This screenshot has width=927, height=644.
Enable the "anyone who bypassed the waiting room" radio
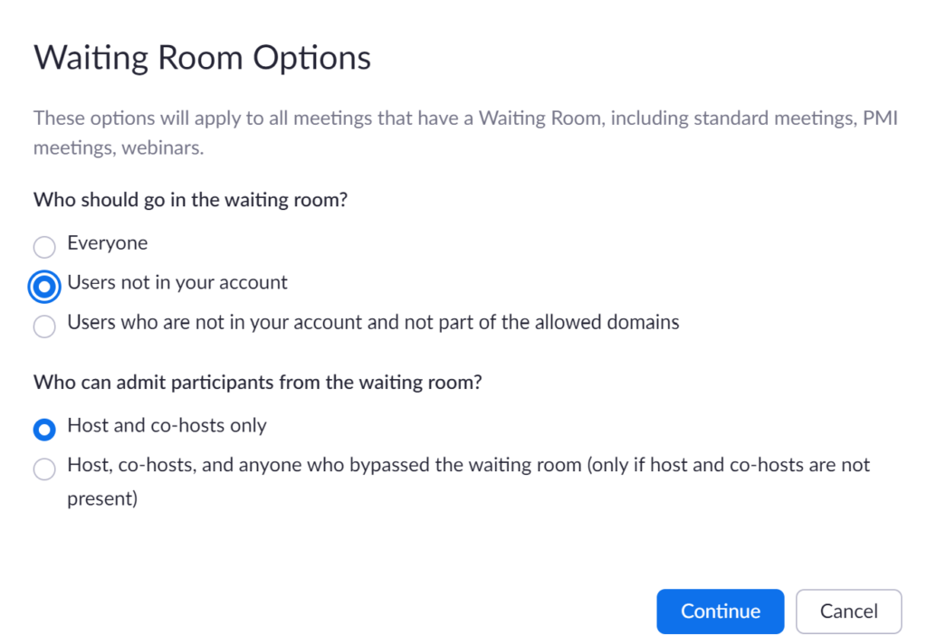(x=43, y=469)
